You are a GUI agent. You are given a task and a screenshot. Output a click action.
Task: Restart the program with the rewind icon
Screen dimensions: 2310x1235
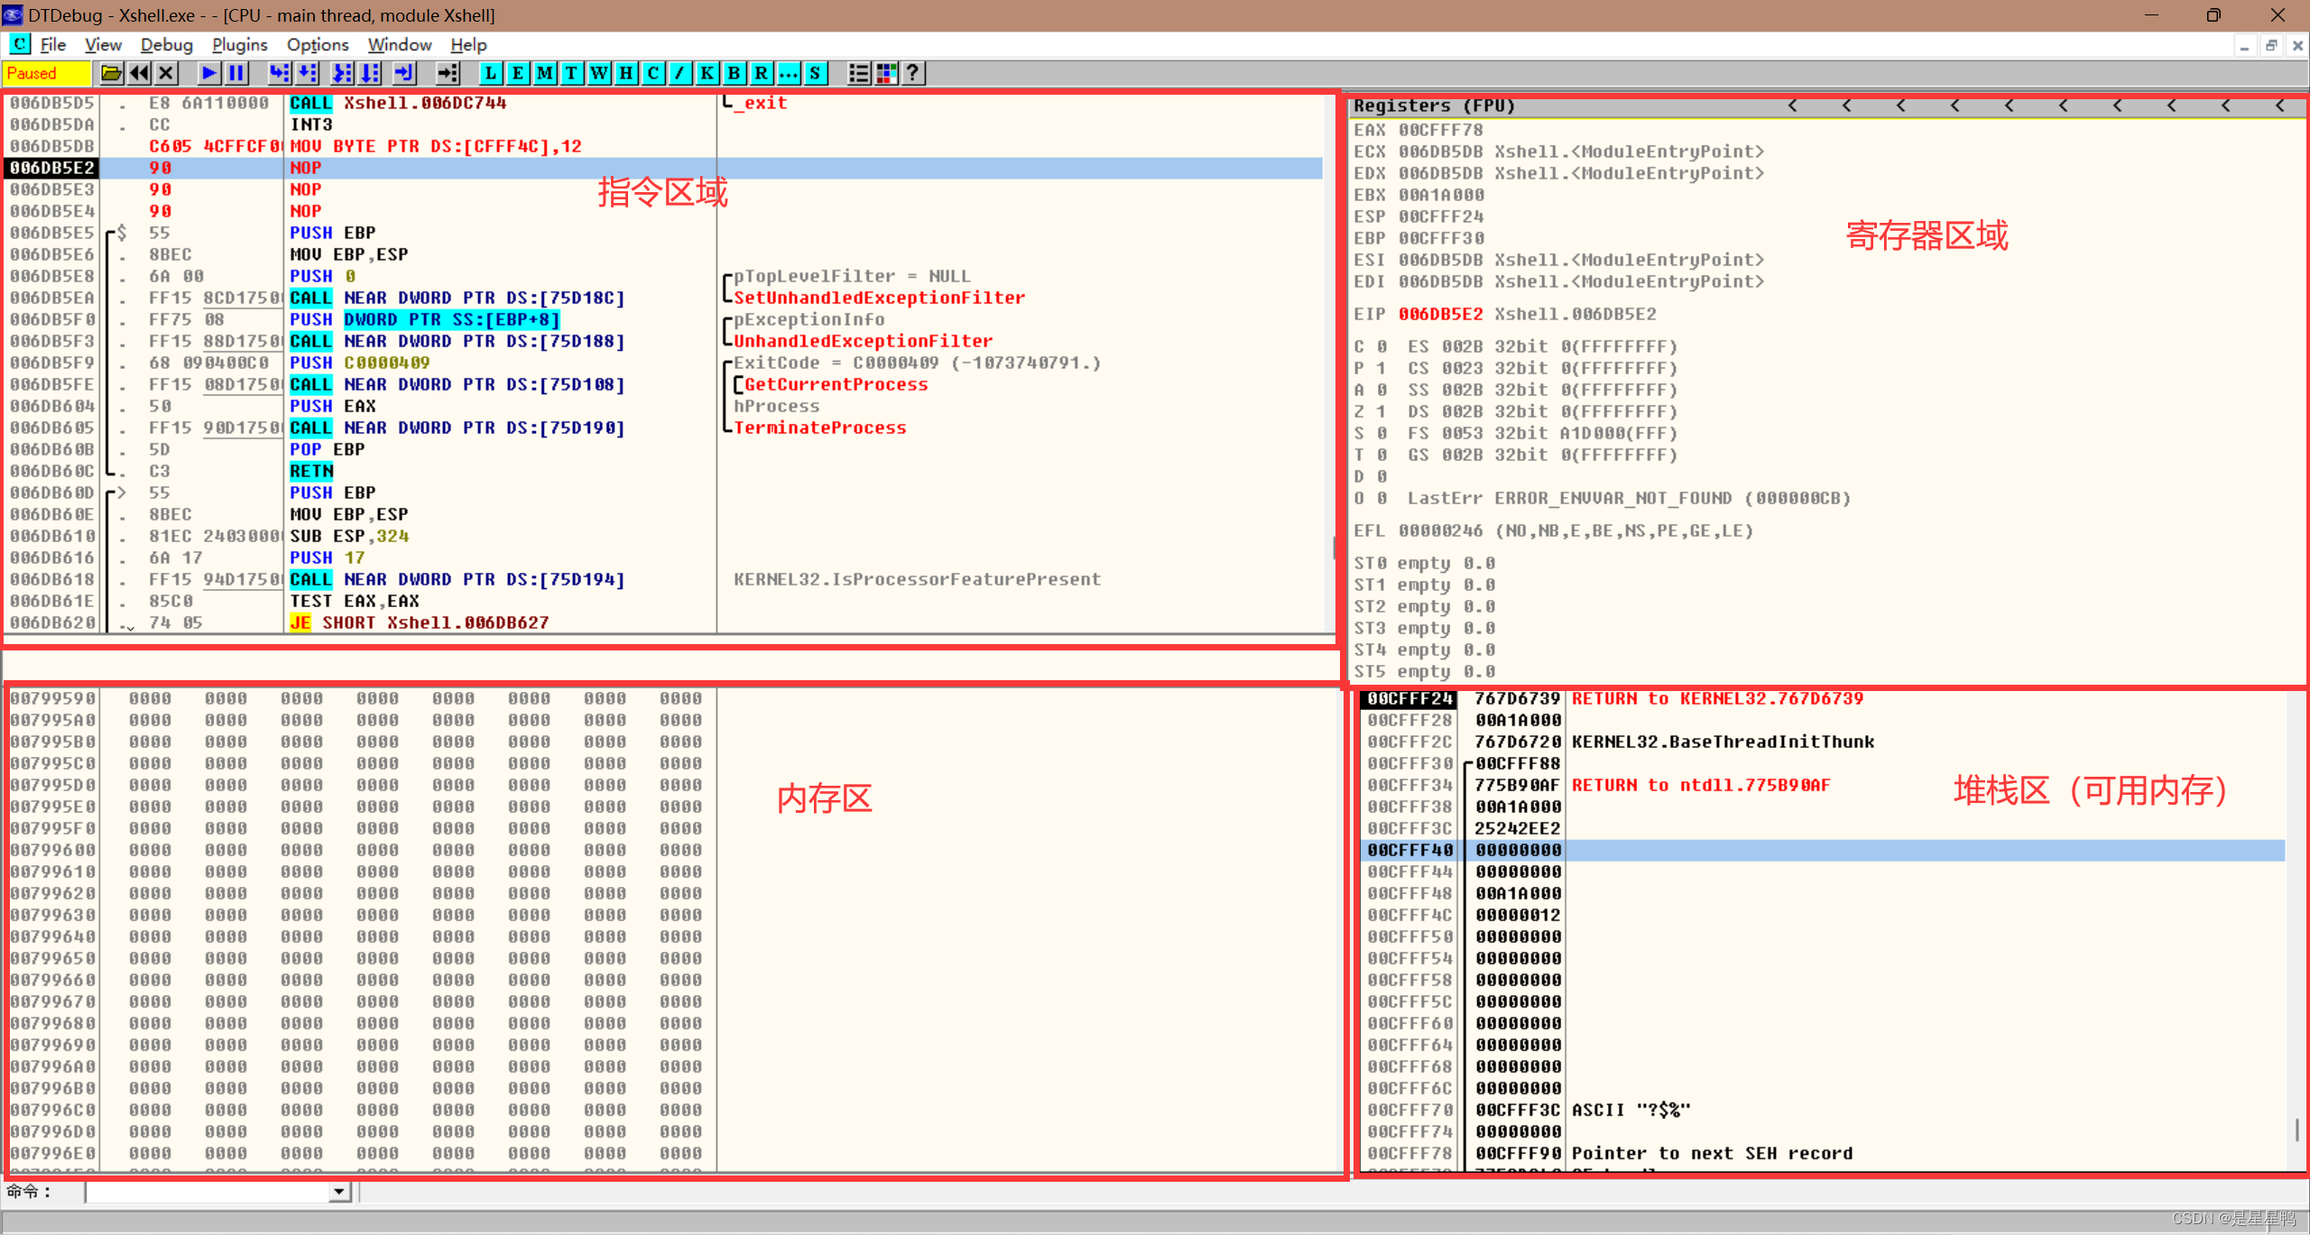[139, 73]
